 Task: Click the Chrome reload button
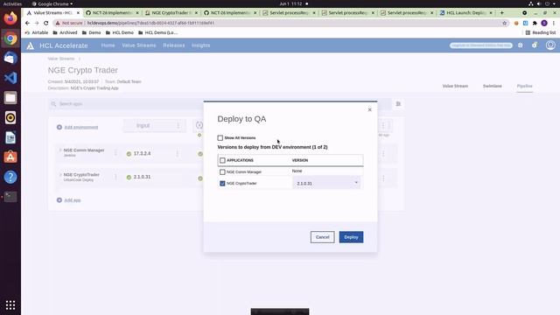point(46,23)
